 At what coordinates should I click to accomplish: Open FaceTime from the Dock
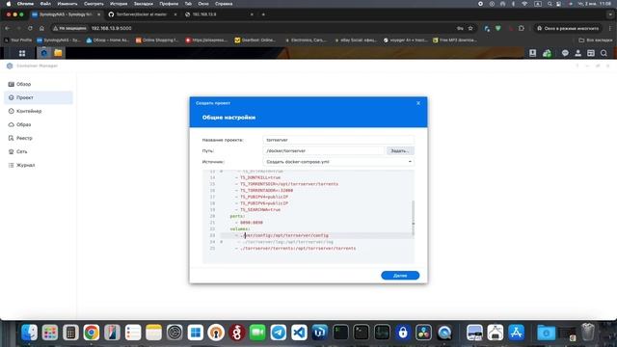pyautogui.click(x=257, y=333)
